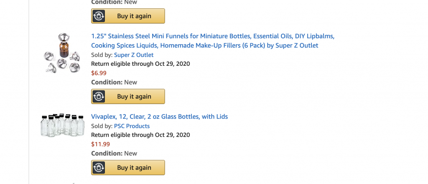Viewport: 428px width, 184px height.
Task: Click the Vivaplex 'Return eligible through Oct 29' text
Action: tap(140, 135)
